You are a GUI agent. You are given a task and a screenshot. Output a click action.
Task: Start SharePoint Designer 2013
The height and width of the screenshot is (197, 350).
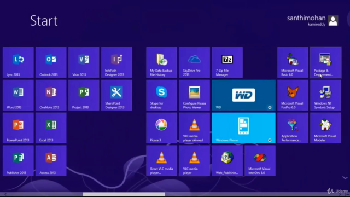(116, 95)
